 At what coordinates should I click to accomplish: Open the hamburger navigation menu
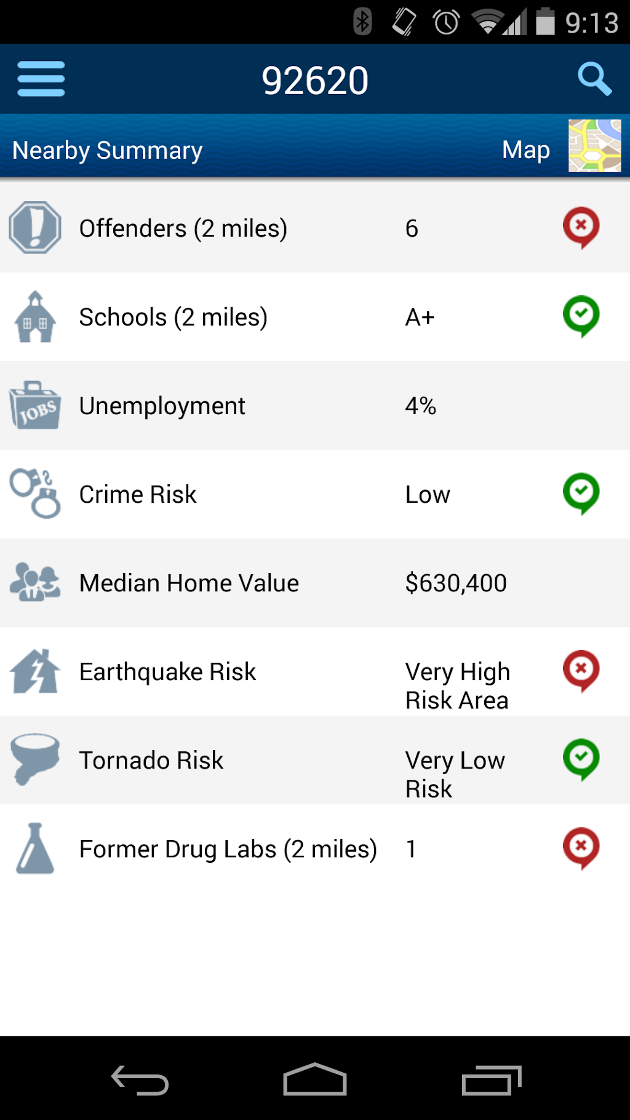point(41,79)
